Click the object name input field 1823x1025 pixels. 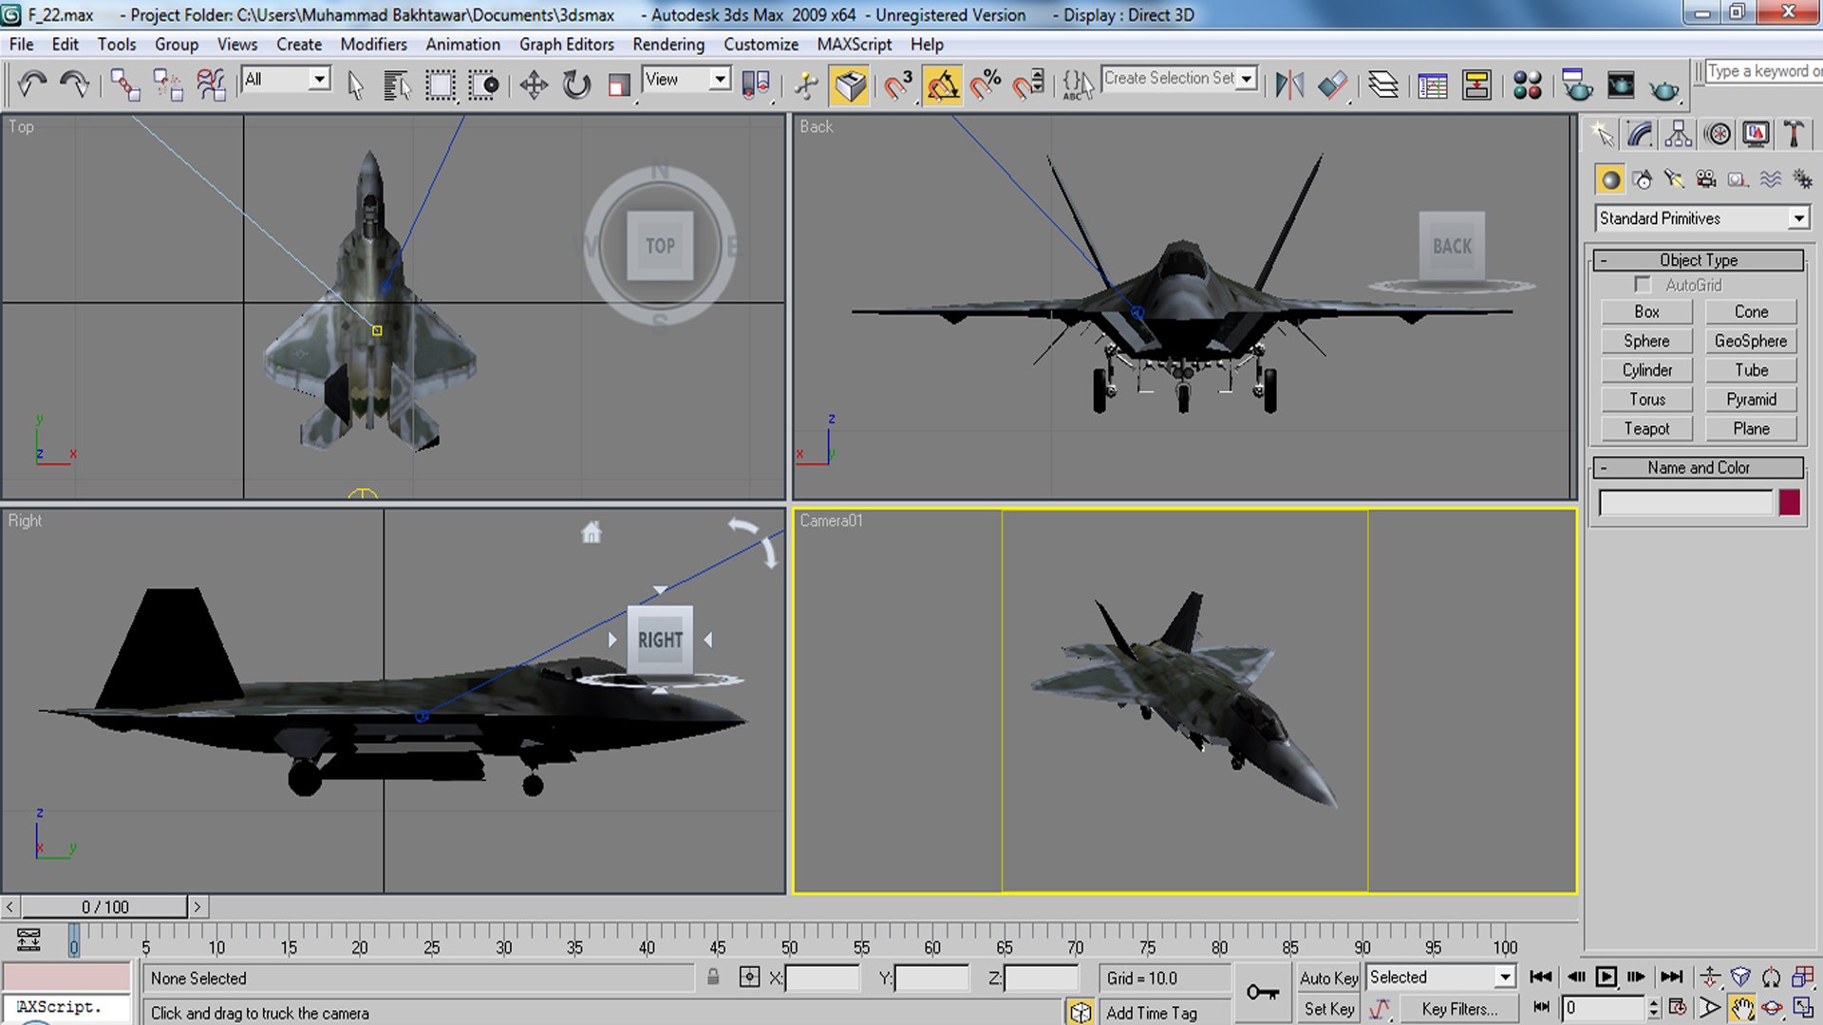click(1685, 502)
